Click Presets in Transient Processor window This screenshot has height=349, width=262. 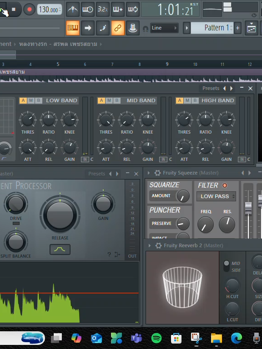pos(96,174)
